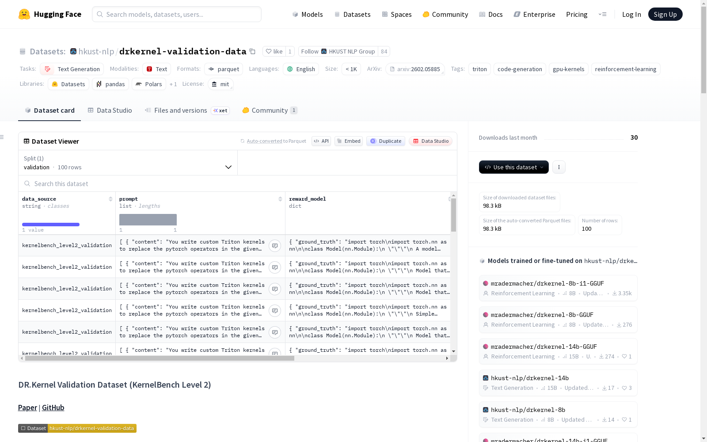Viewport: 707px width, 442px height.
Task: Click the table vertical scrollbar thumb
Action: 453,215
